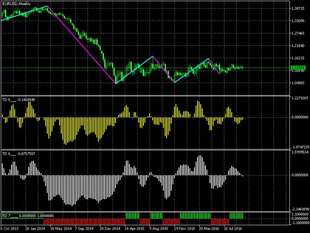The image size is (310, 233).
Task: Click the 1.38715 price axis value
Action: [x=298, y=8]
